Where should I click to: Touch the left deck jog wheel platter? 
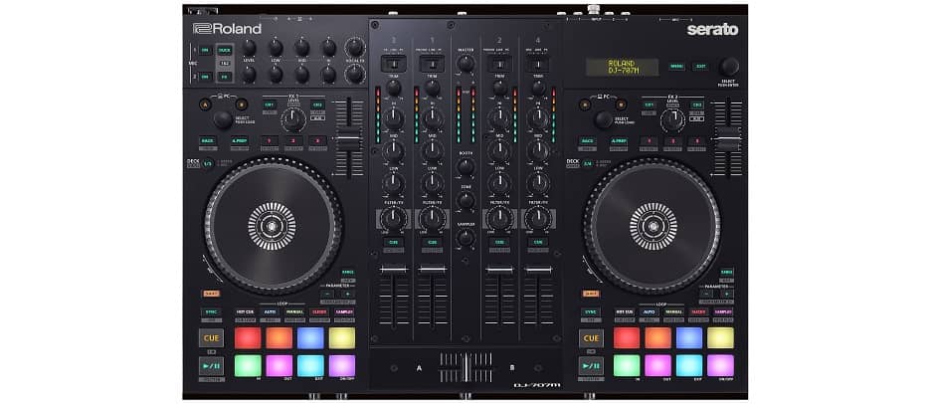click(x=272, y=226)
